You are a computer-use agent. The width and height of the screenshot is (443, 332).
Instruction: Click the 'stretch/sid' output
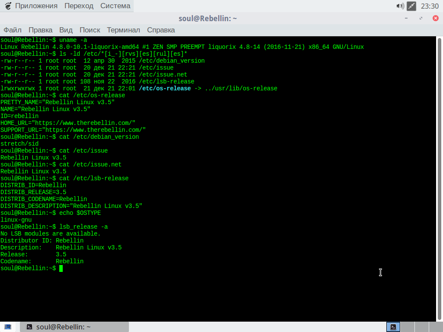click(x=19, y=144)
